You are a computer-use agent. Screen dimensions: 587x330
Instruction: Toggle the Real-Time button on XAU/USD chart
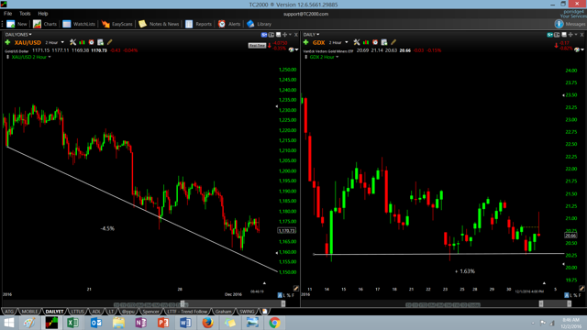pos(257,45)
